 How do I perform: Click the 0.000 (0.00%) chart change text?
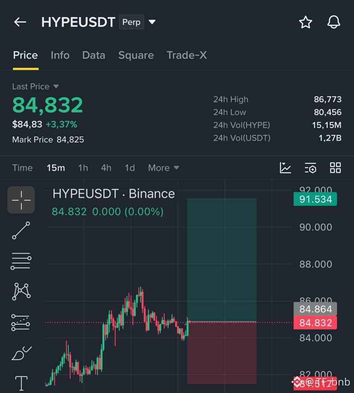click(x=128, y=212)
